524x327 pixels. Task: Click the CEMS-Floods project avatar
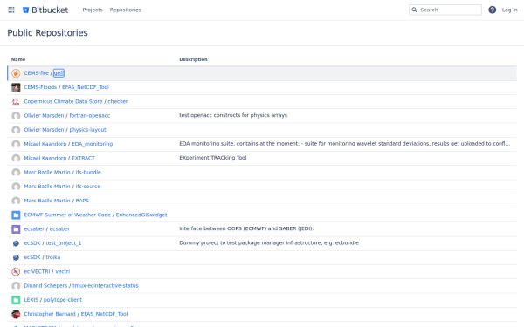(x=16, y=87)
